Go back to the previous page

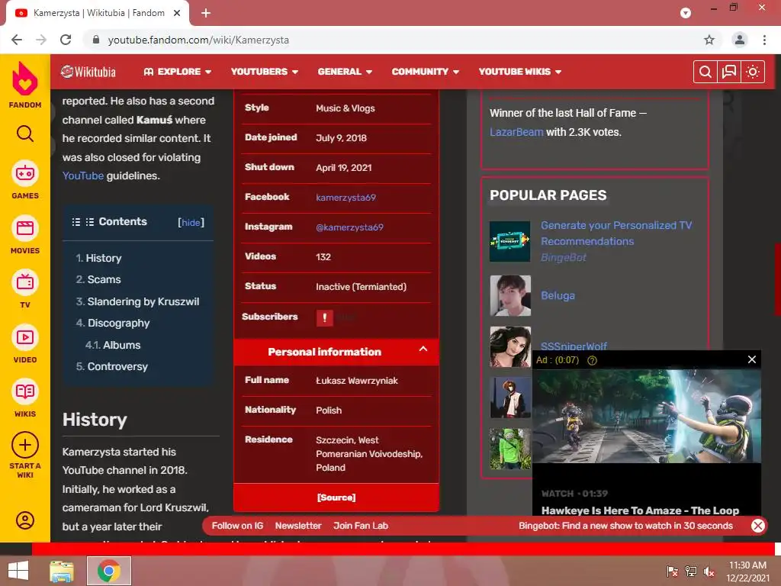pyautogui.click(x=17, y=40)
